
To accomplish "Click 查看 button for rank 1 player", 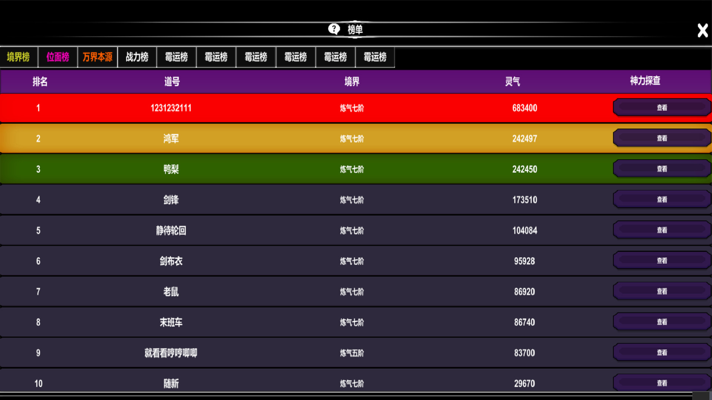I will [x=662, y=108].
